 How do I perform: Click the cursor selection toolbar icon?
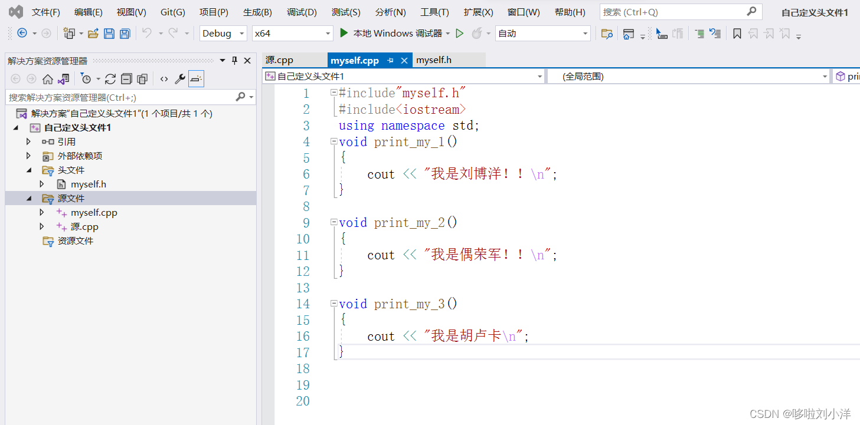pyautogui.click(x=662, y=34)
